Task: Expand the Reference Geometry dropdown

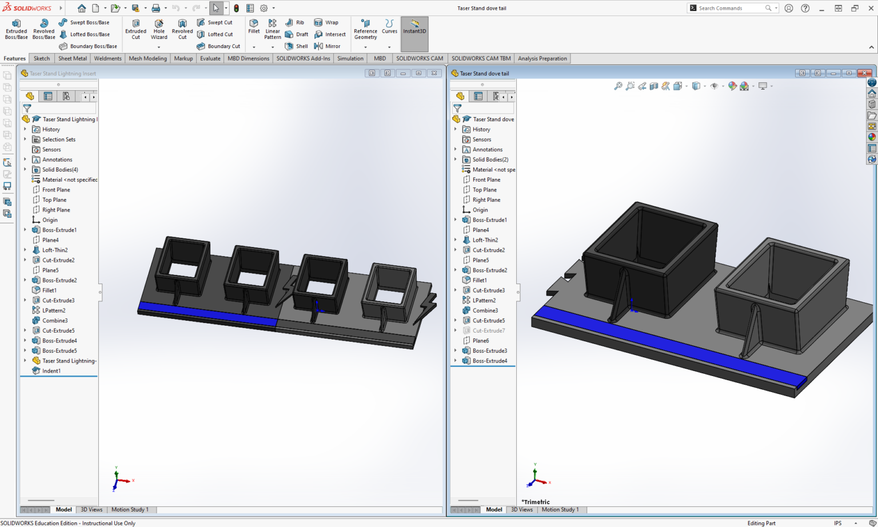Action: [365, 47]
